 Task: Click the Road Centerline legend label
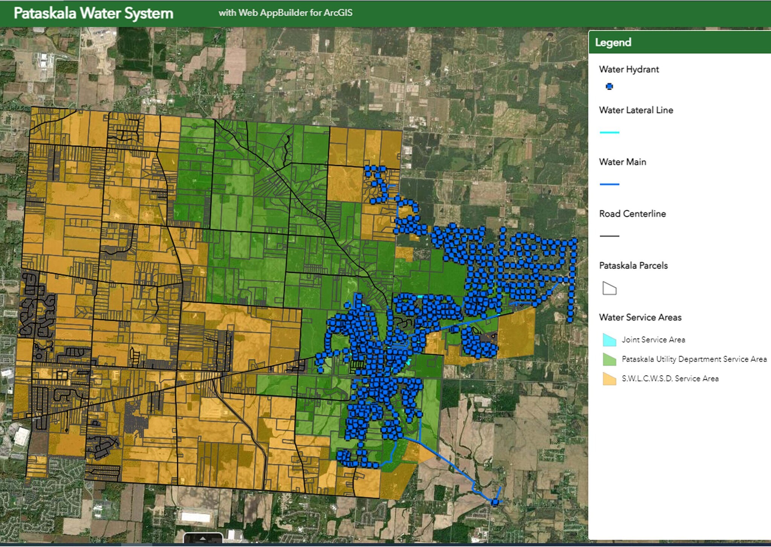click(632, 214)
